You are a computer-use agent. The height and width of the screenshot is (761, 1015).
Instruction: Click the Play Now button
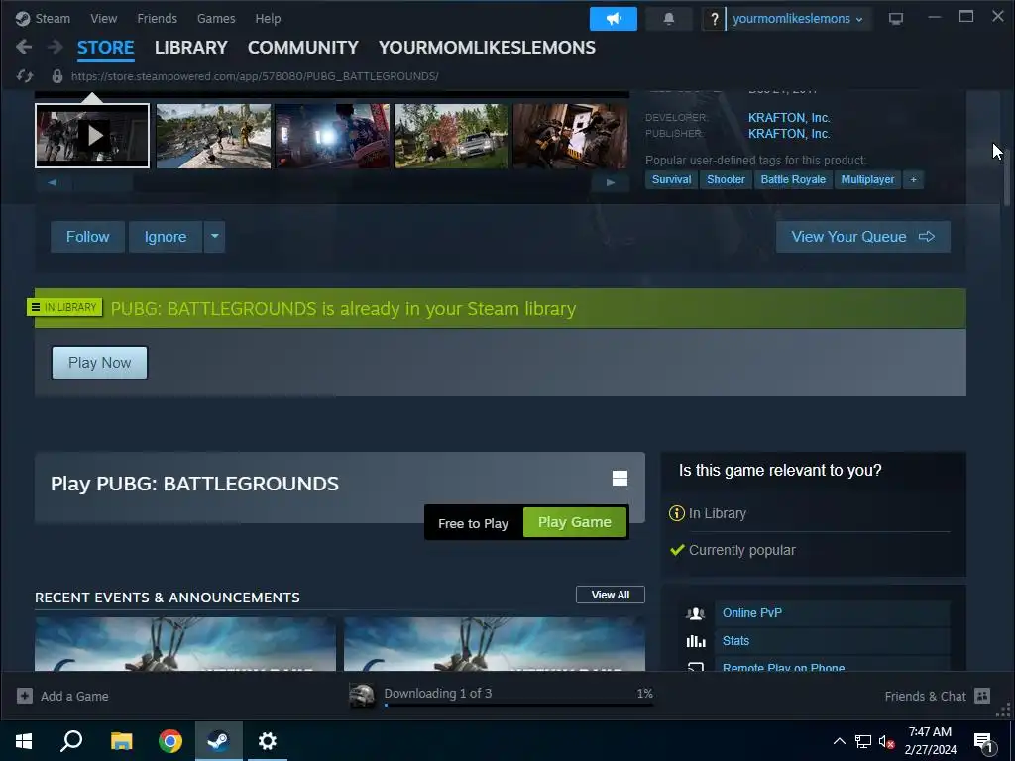click(100, 363)
